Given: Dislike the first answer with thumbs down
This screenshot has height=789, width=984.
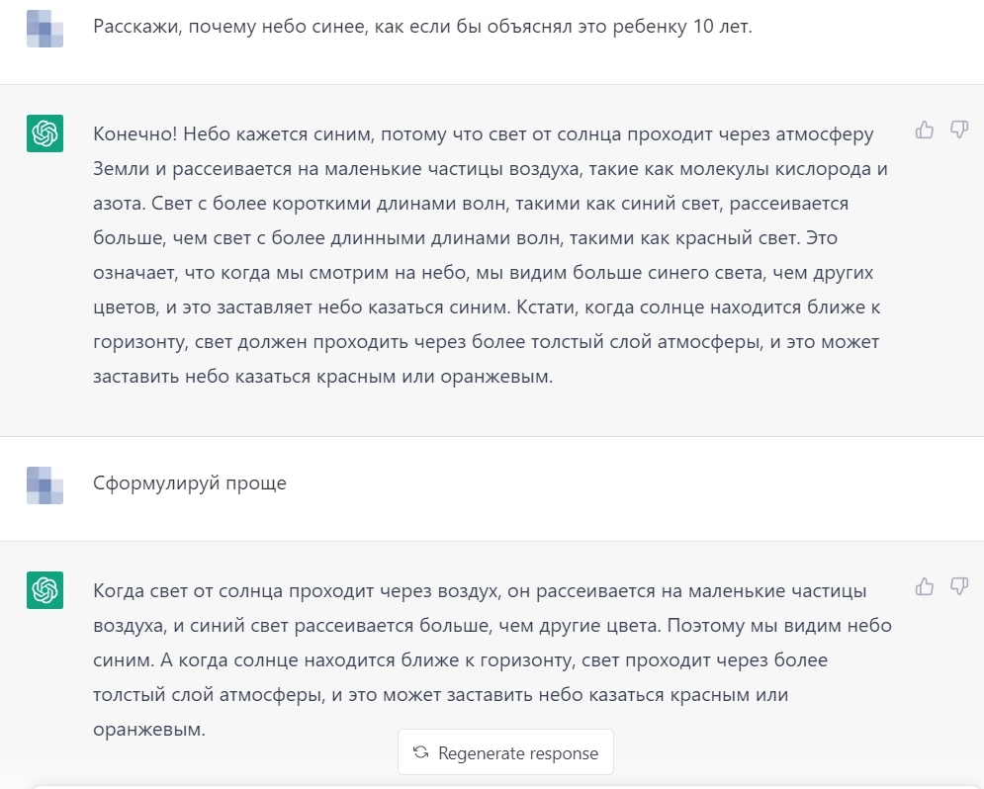Looking at the screenshot, I should pos(958,130).
